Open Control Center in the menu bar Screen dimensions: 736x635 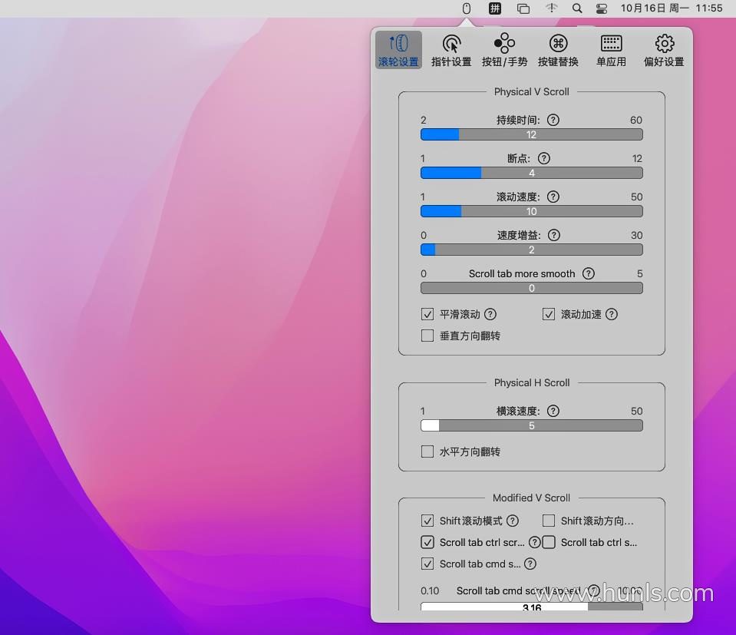(601, 8)
